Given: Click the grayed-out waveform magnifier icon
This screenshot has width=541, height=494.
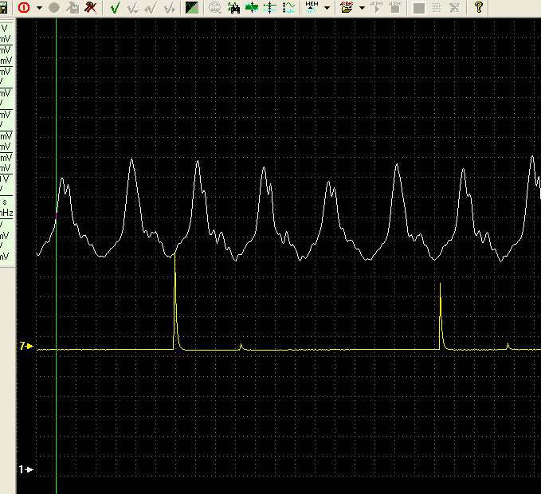Looking at the screenshot, I should tap(214, 8).
